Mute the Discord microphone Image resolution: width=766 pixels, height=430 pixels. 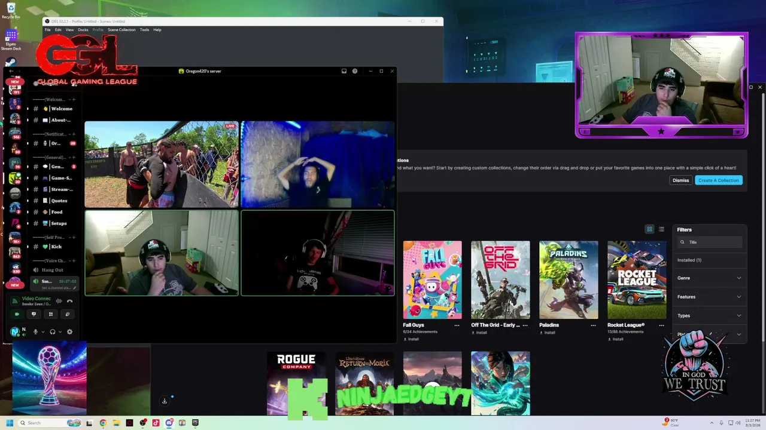point(35,332)
